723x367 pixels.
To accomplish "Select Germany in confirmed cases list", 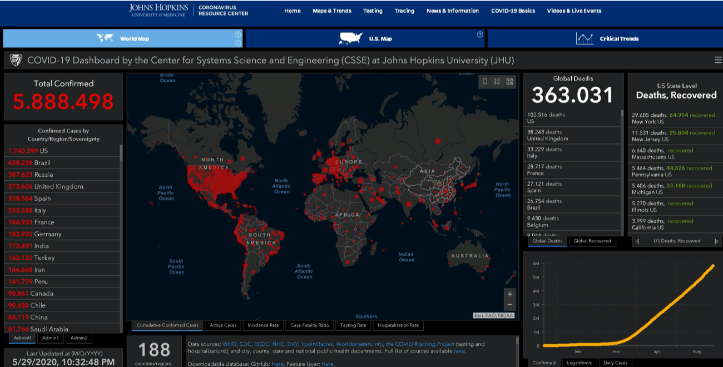I will point(61,234).
